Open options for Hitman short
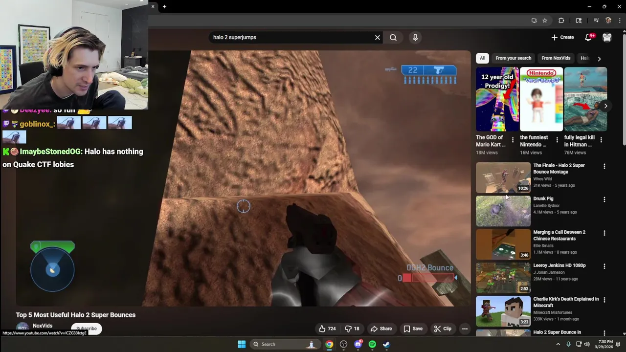The image size is (626, 352). coord(601,140)
